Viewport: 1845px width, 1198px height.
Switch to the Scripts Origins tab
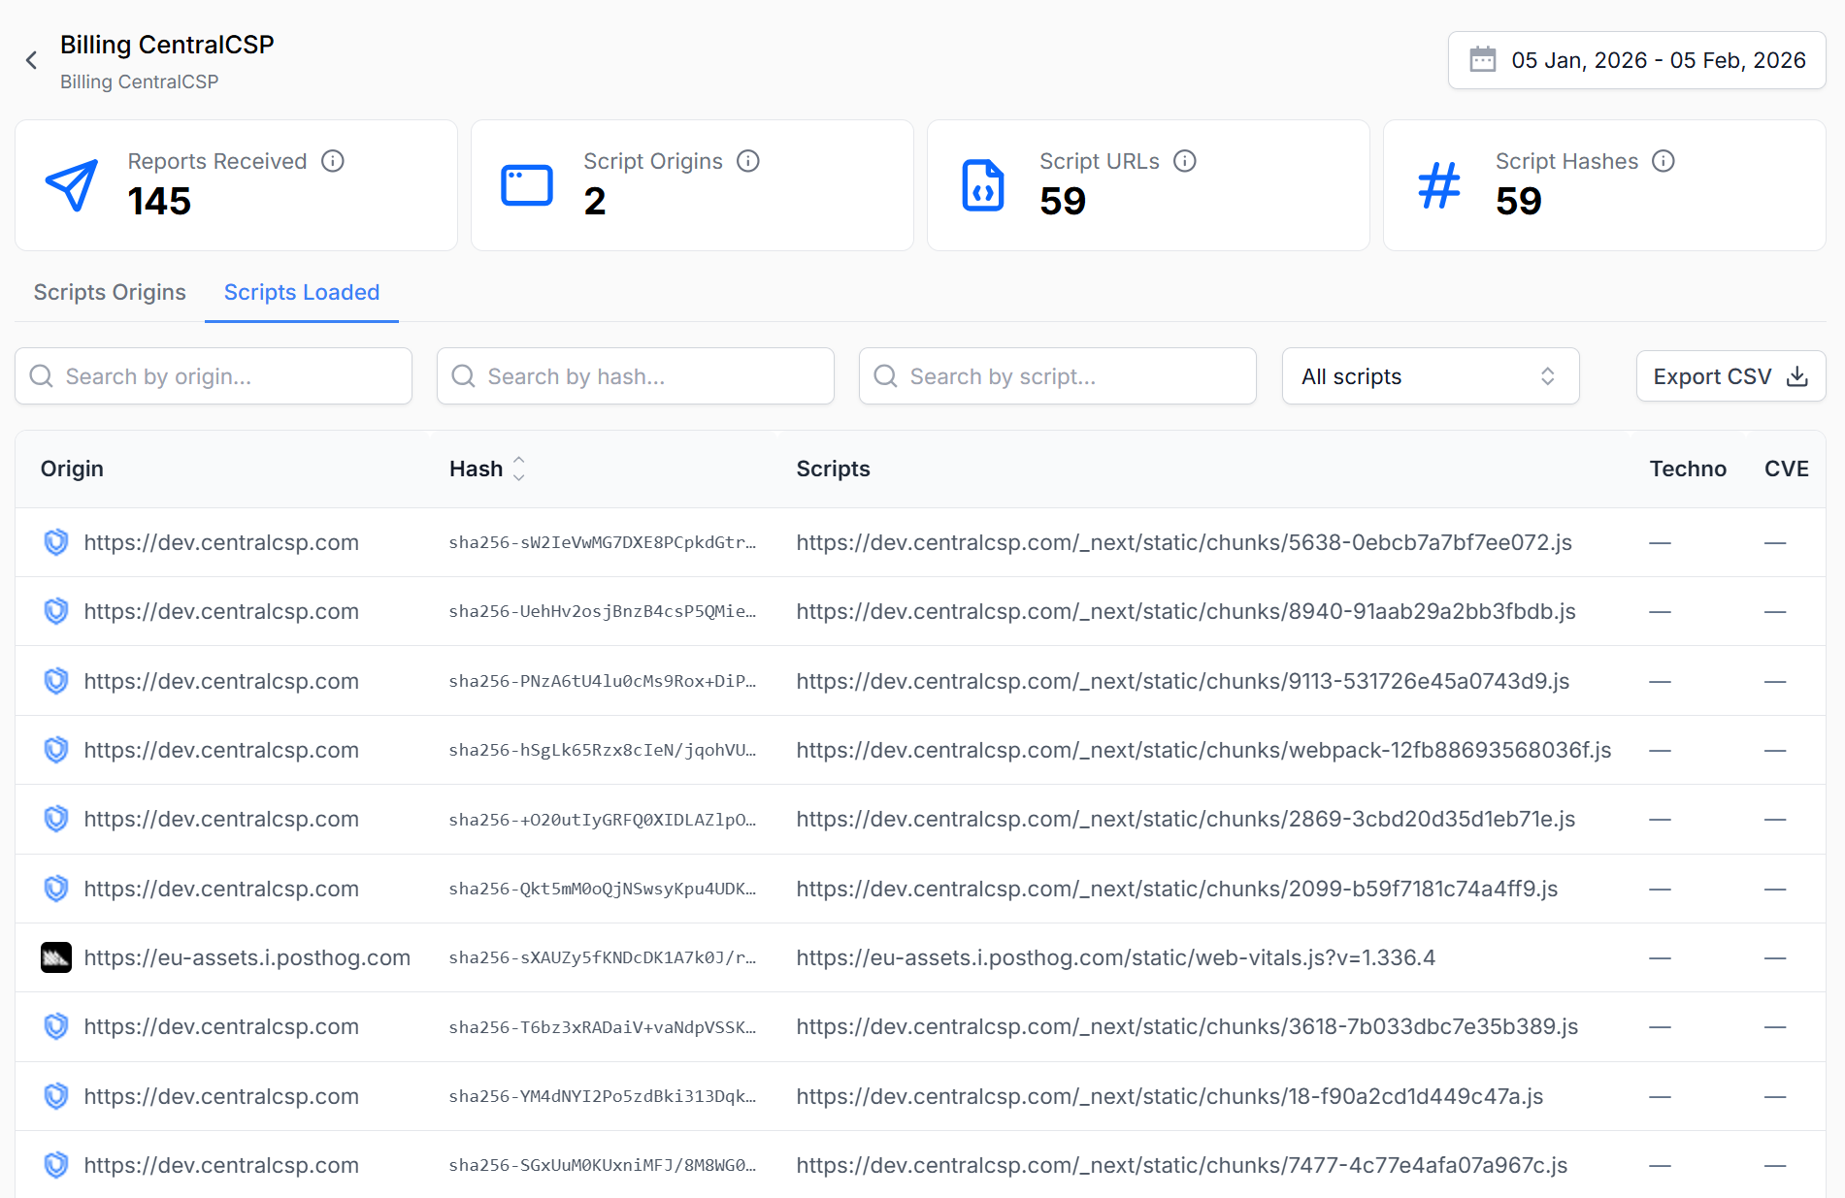coord(110,292)
